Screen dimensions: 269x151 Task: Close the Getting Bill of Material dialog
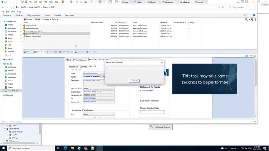(162, 62)
